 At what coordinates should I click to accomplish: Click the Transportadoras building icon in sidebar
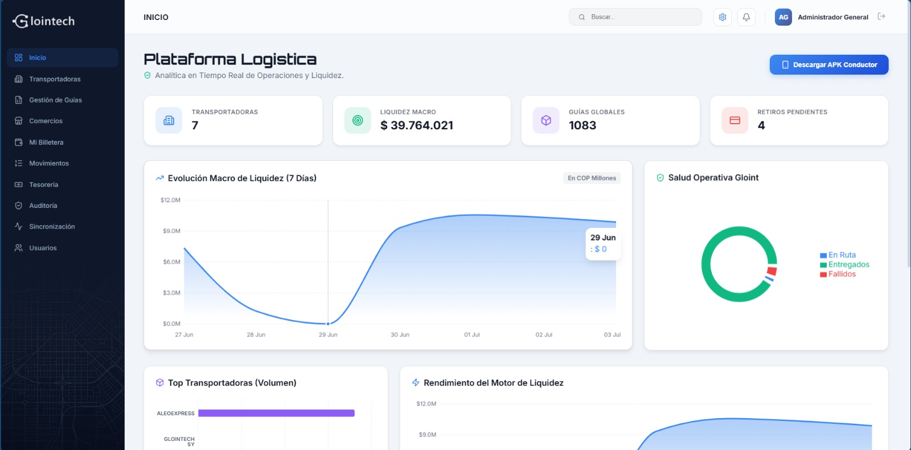[x=18, y=79]
